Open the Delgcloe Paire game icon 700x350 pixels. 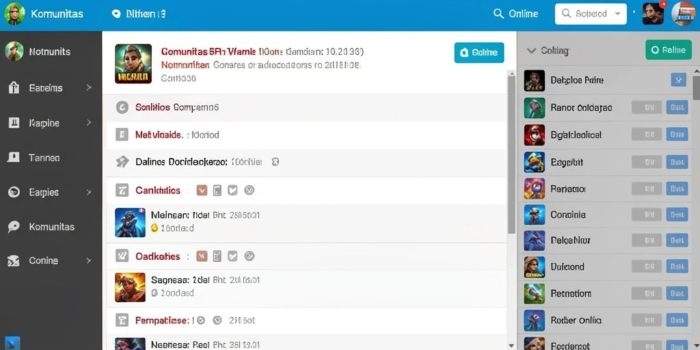click(x=535, y=81)
